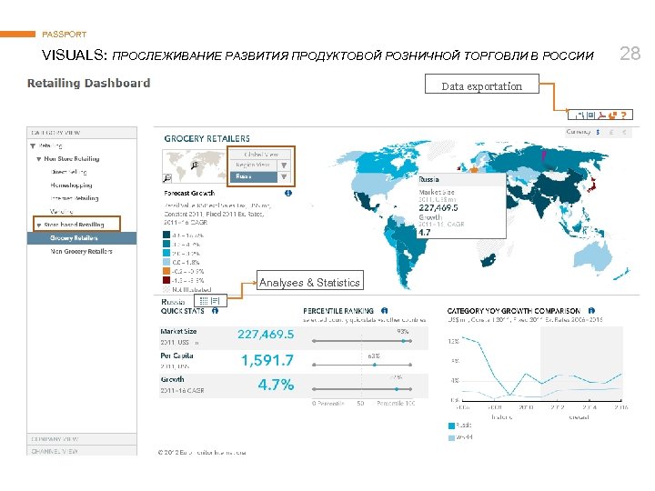
Task: Click the Market Size 93% percentile marker
Action: [404, 341]
